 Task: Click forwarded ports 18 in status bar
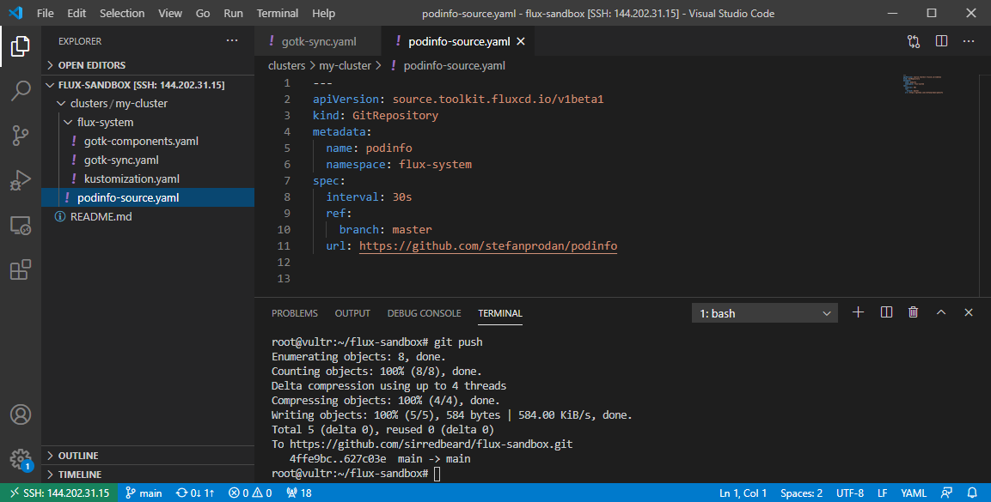click(299, 493)
